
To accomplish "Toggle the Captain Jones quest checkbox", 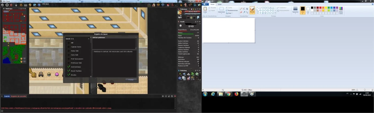I will coord(69,47).
